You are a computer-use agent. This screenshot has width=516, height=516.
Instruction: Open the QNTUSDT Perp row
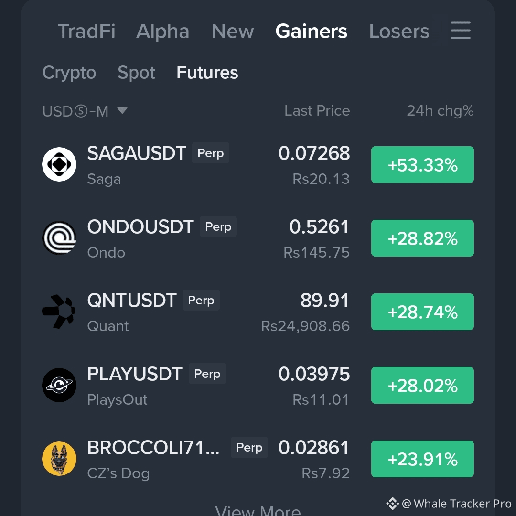[258, 312]
